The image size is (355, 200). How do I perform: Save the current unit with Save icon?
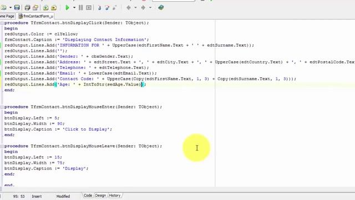[17, 8]
